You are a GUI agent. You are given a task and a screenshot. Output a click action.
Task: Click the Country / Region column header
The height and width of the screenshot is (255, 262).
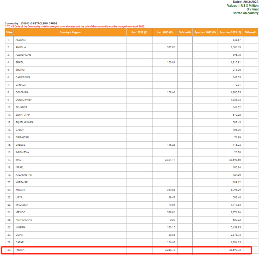coord(70,32)
